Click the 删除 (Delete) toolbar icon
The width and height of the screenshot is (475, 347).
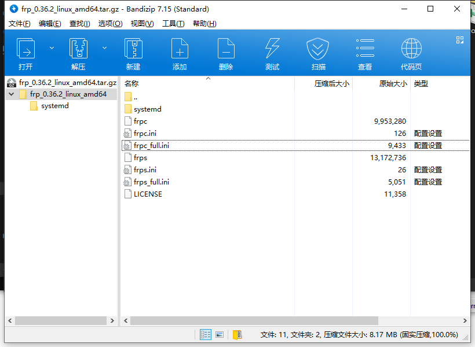click(226, 49)
